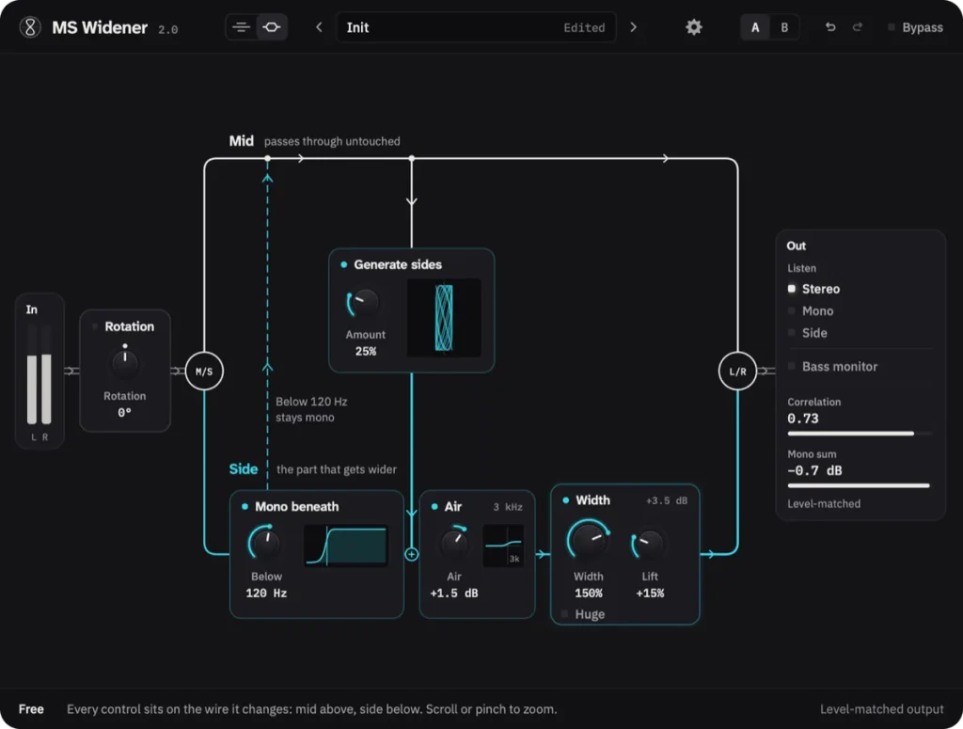Select Side listen mode
Image resolution: width=963 pixels, height=729 pixels.
[x=808, y=333]
